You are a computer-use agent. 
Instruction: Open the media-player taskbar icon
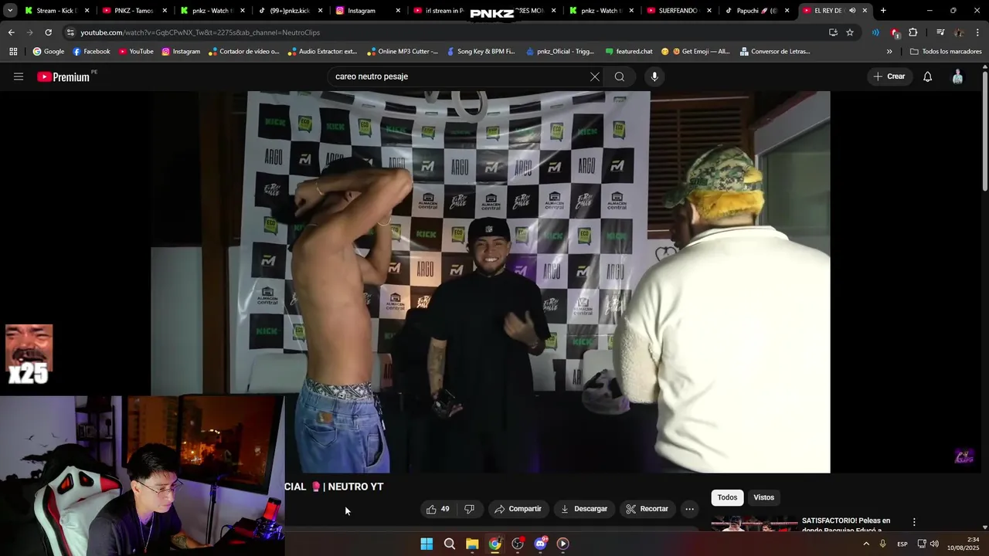pos(562,544)
